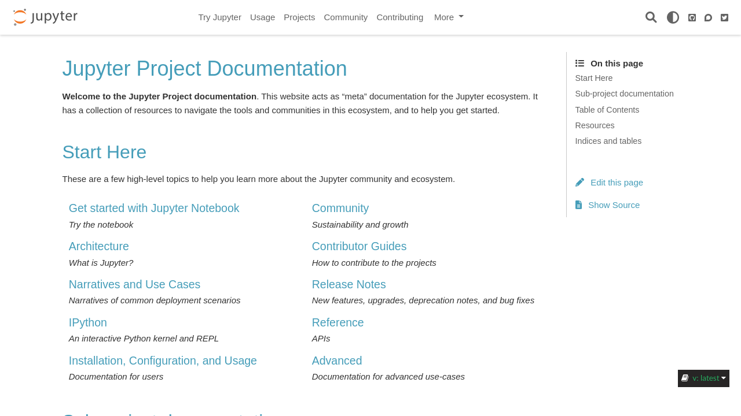Open the Contributing nav item

(400, 17)
